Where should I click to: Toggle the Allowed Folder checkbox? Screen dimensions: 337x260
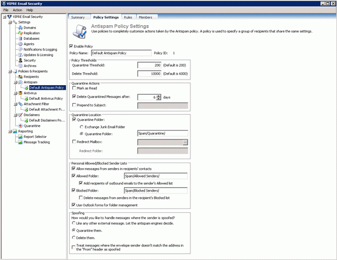click(x=74, y=176)
